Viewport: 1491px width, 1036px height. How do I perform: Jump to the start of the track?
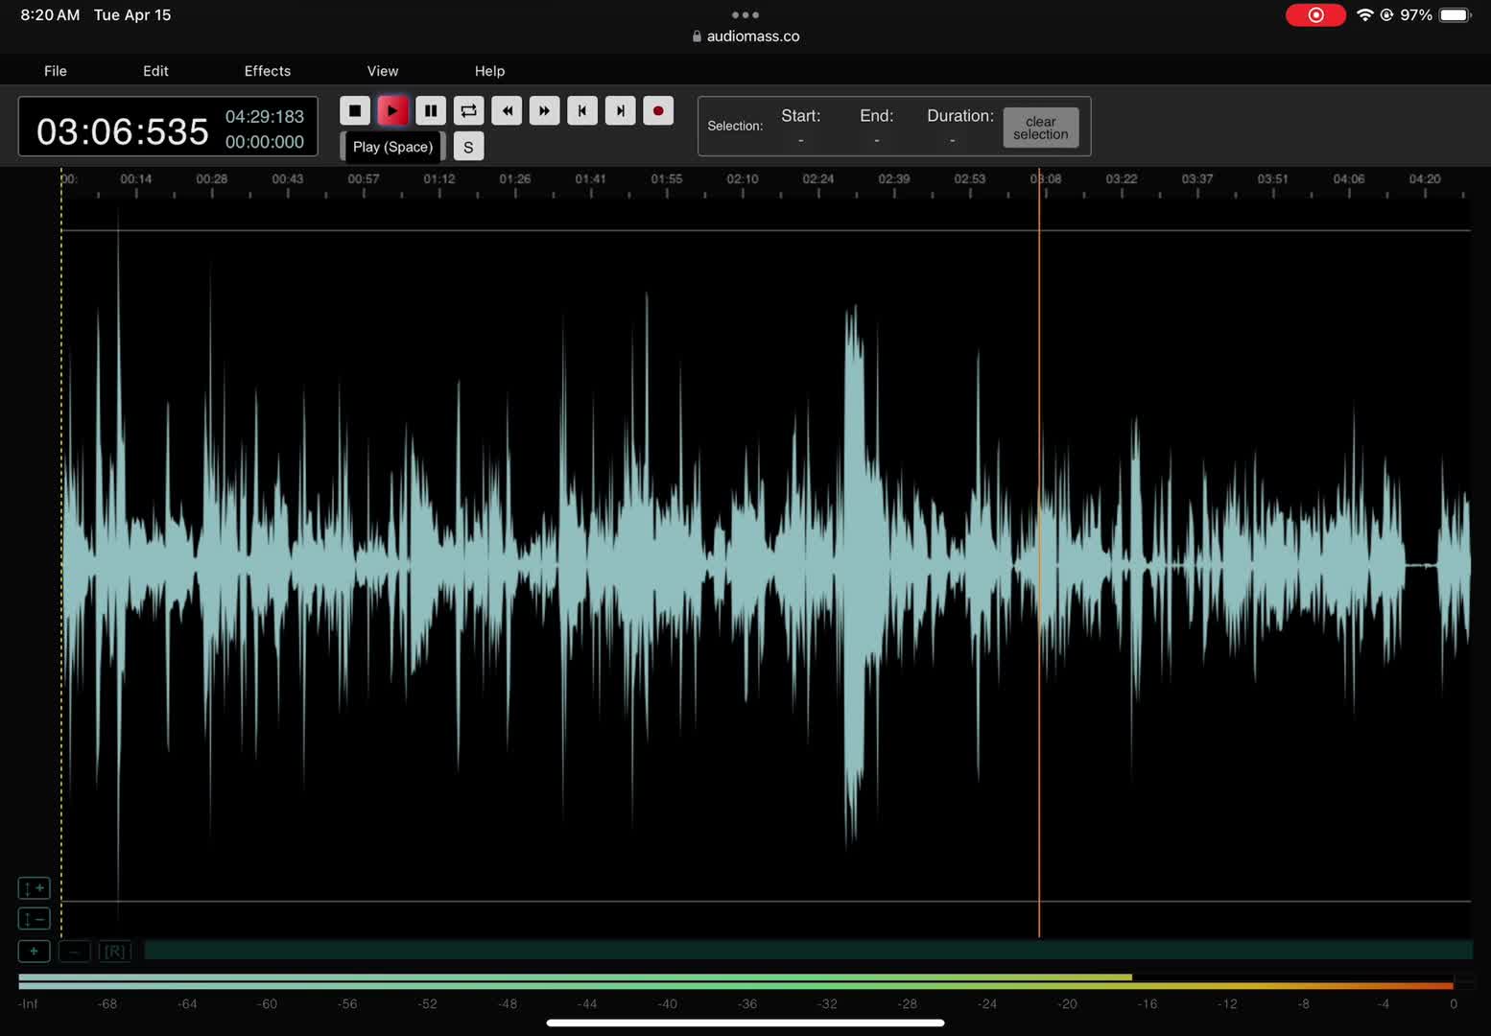pos(582,111)
